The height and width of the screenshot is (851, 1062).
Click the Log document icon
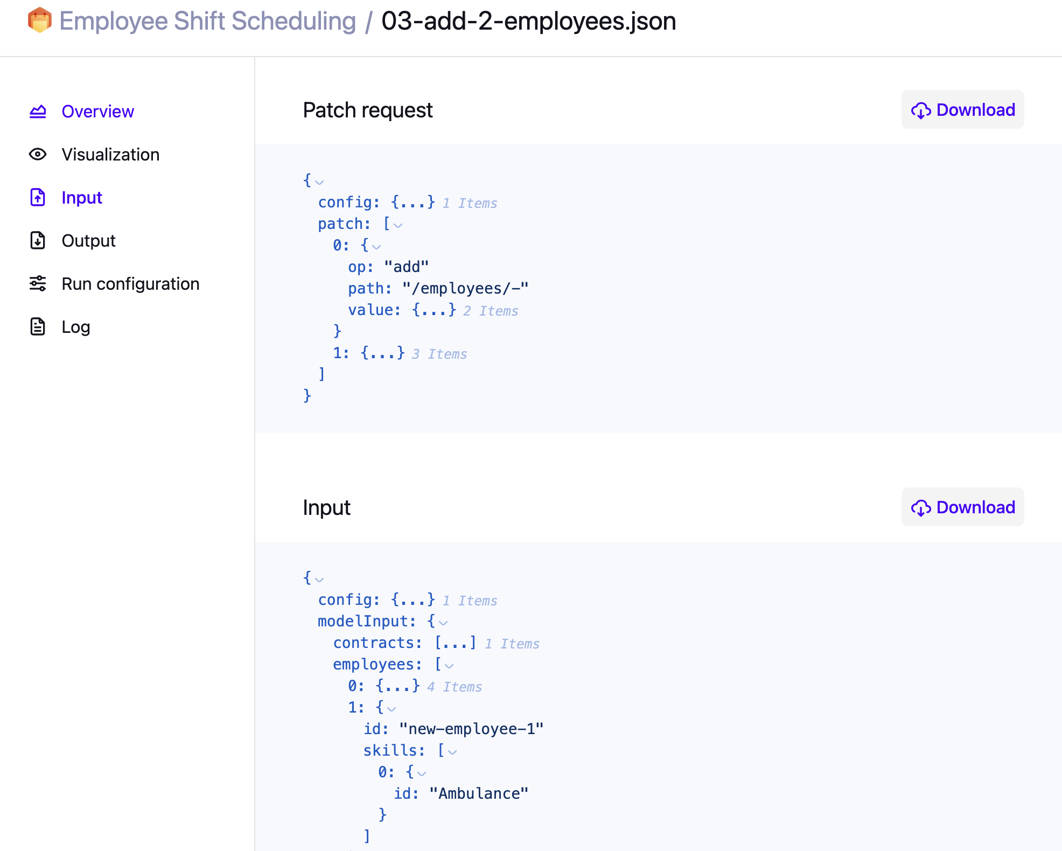(37, 326)
